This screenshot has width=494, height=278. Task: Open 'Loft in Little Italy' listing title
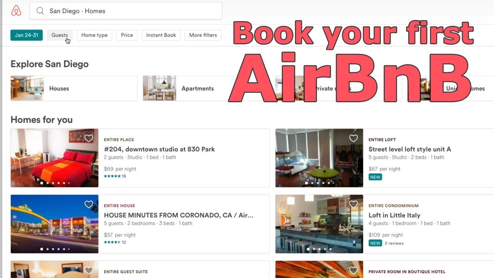point(394,215)
